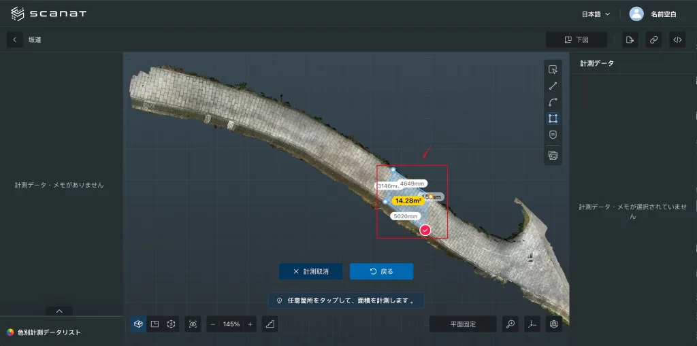Screen dimensions: 697x346
Task: Copy share link via chain icon
Action: pos(653,39)
